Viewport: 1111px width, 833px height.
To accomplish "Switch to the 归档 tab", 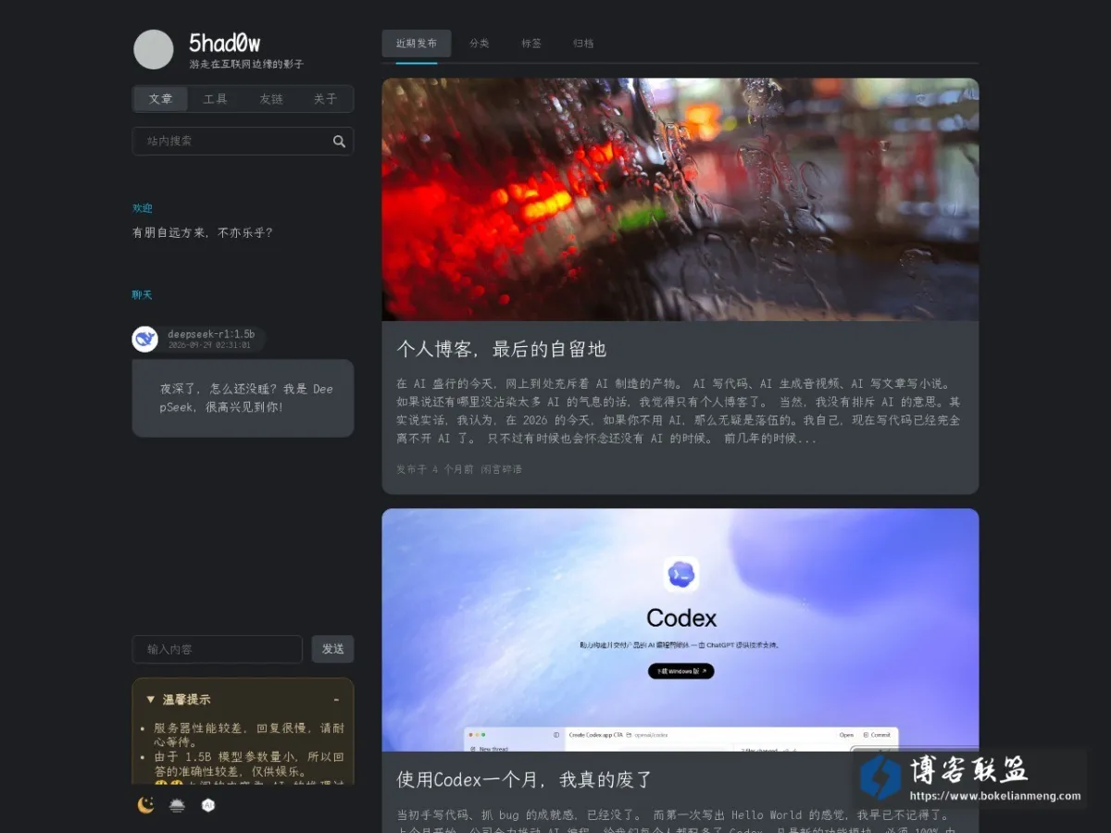I will [583, 44].
